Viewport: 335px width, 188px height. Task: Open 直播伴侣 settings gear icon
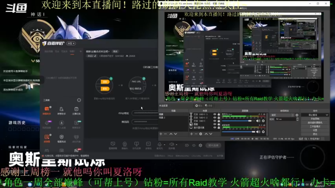(x=201, y=145)
